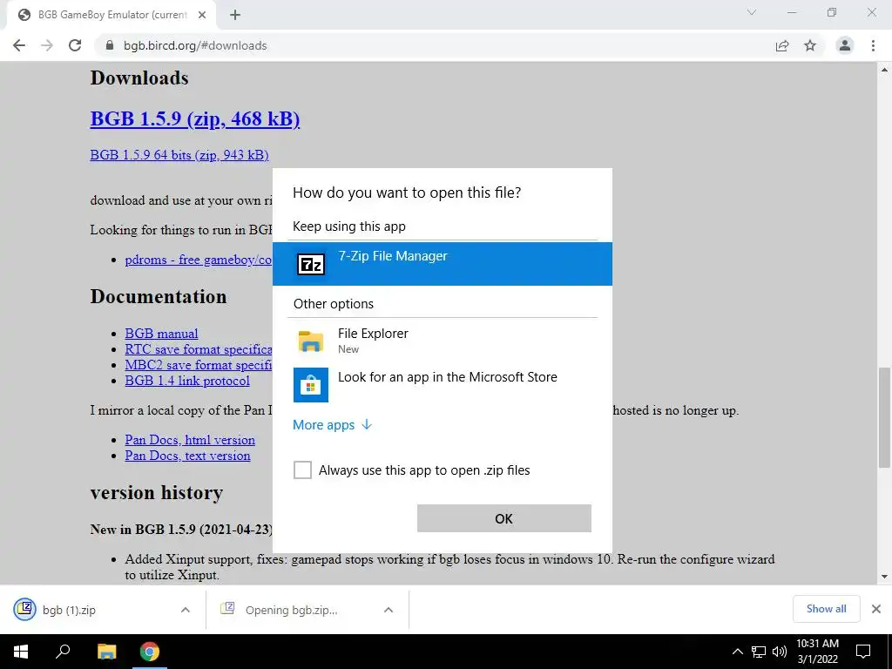Click Show all downloads button
The height and width of the screenshot is (669, 892).
pyautogui.click(x=826, y=609)
